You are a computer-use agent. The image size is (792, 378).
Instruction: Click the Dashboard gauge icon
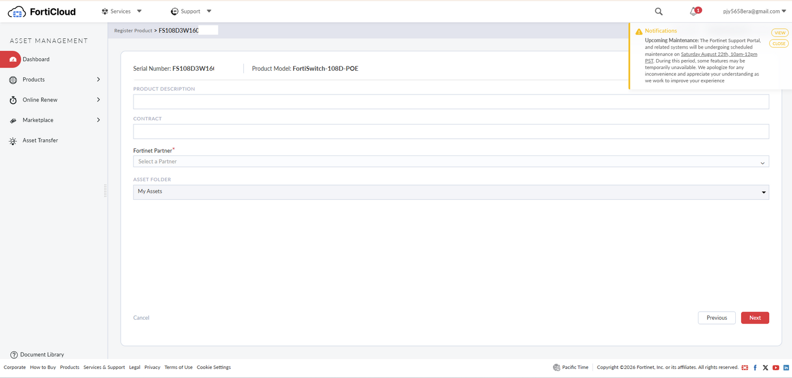tap(13, 59)
